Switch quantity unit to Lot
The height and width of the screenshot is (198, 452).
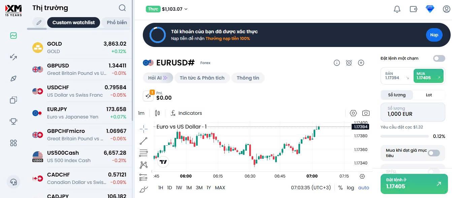429,95
